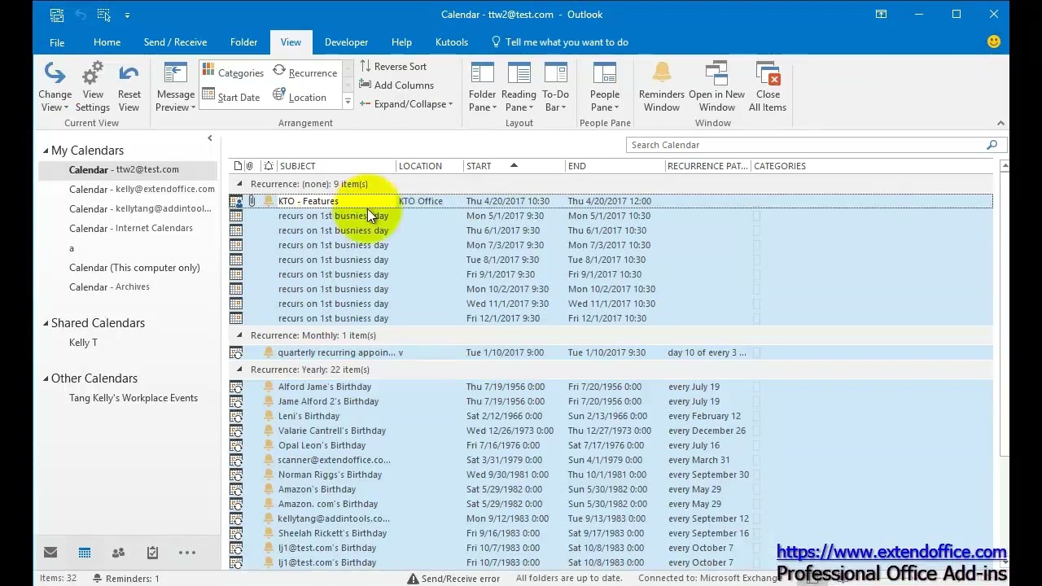1042x586 pixels.
Task: Open the Reminders Window
Action: pyautogui.click(x=662, y=88)
